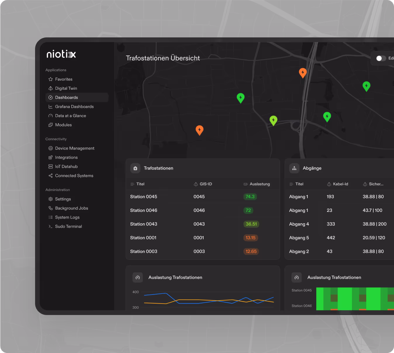Click the Trafostationen panel home icon
The width and height of the screenshot is (394, 353).
(x=135, y=168)
